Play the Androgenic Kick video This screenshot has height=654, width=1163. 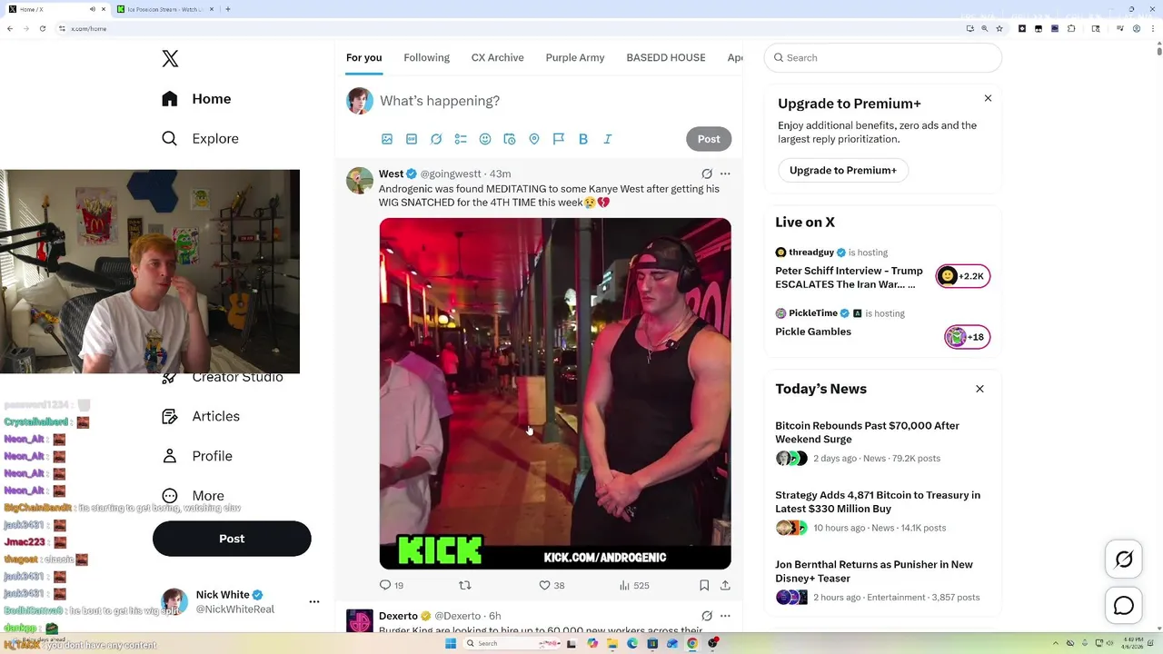555,393
